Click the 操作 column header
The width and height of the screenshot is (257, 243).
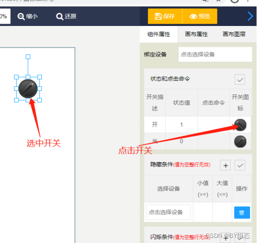pos(242,189)
